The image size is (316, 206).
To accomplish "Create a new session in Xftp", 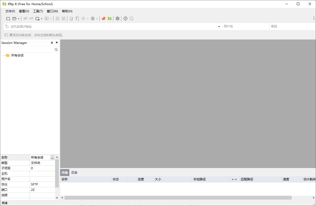I will click(8, 18).
